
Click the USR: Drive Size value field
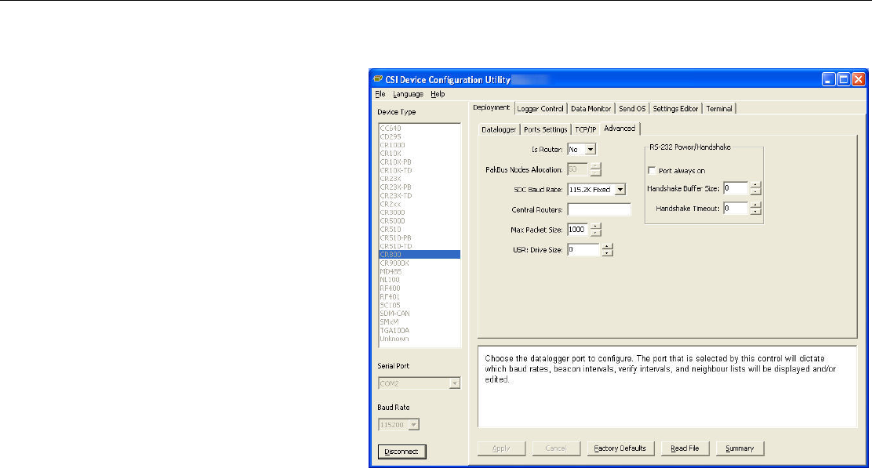pos(584,249)
